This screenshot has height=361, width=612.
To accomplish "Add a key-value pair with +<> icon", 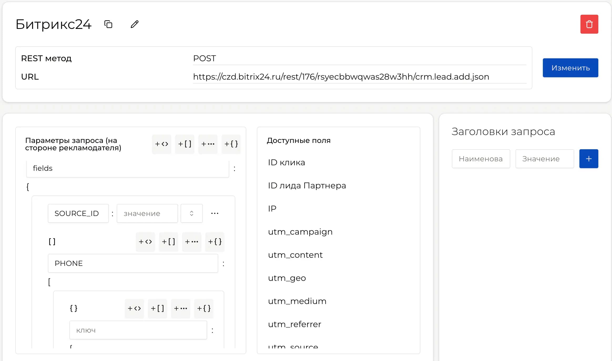I will click(x=162, y=144).
